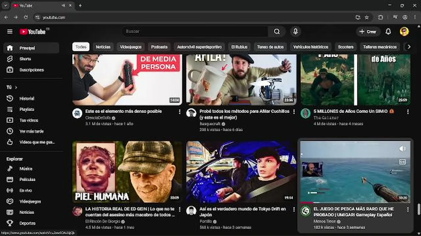The image size is (421, 236).
Task: Open El Rincón De Giorgio channel
Action: (x=102, y=221)
